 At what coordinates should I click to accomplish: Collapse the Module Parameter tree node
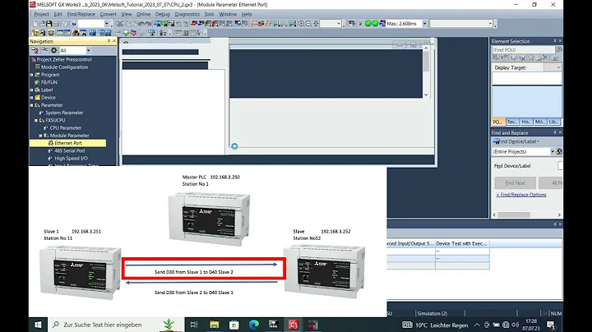click(x=41, y=136)
